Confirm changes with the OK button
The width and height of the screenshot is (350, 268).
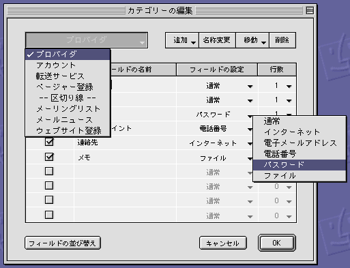click(x=277, y=243)
